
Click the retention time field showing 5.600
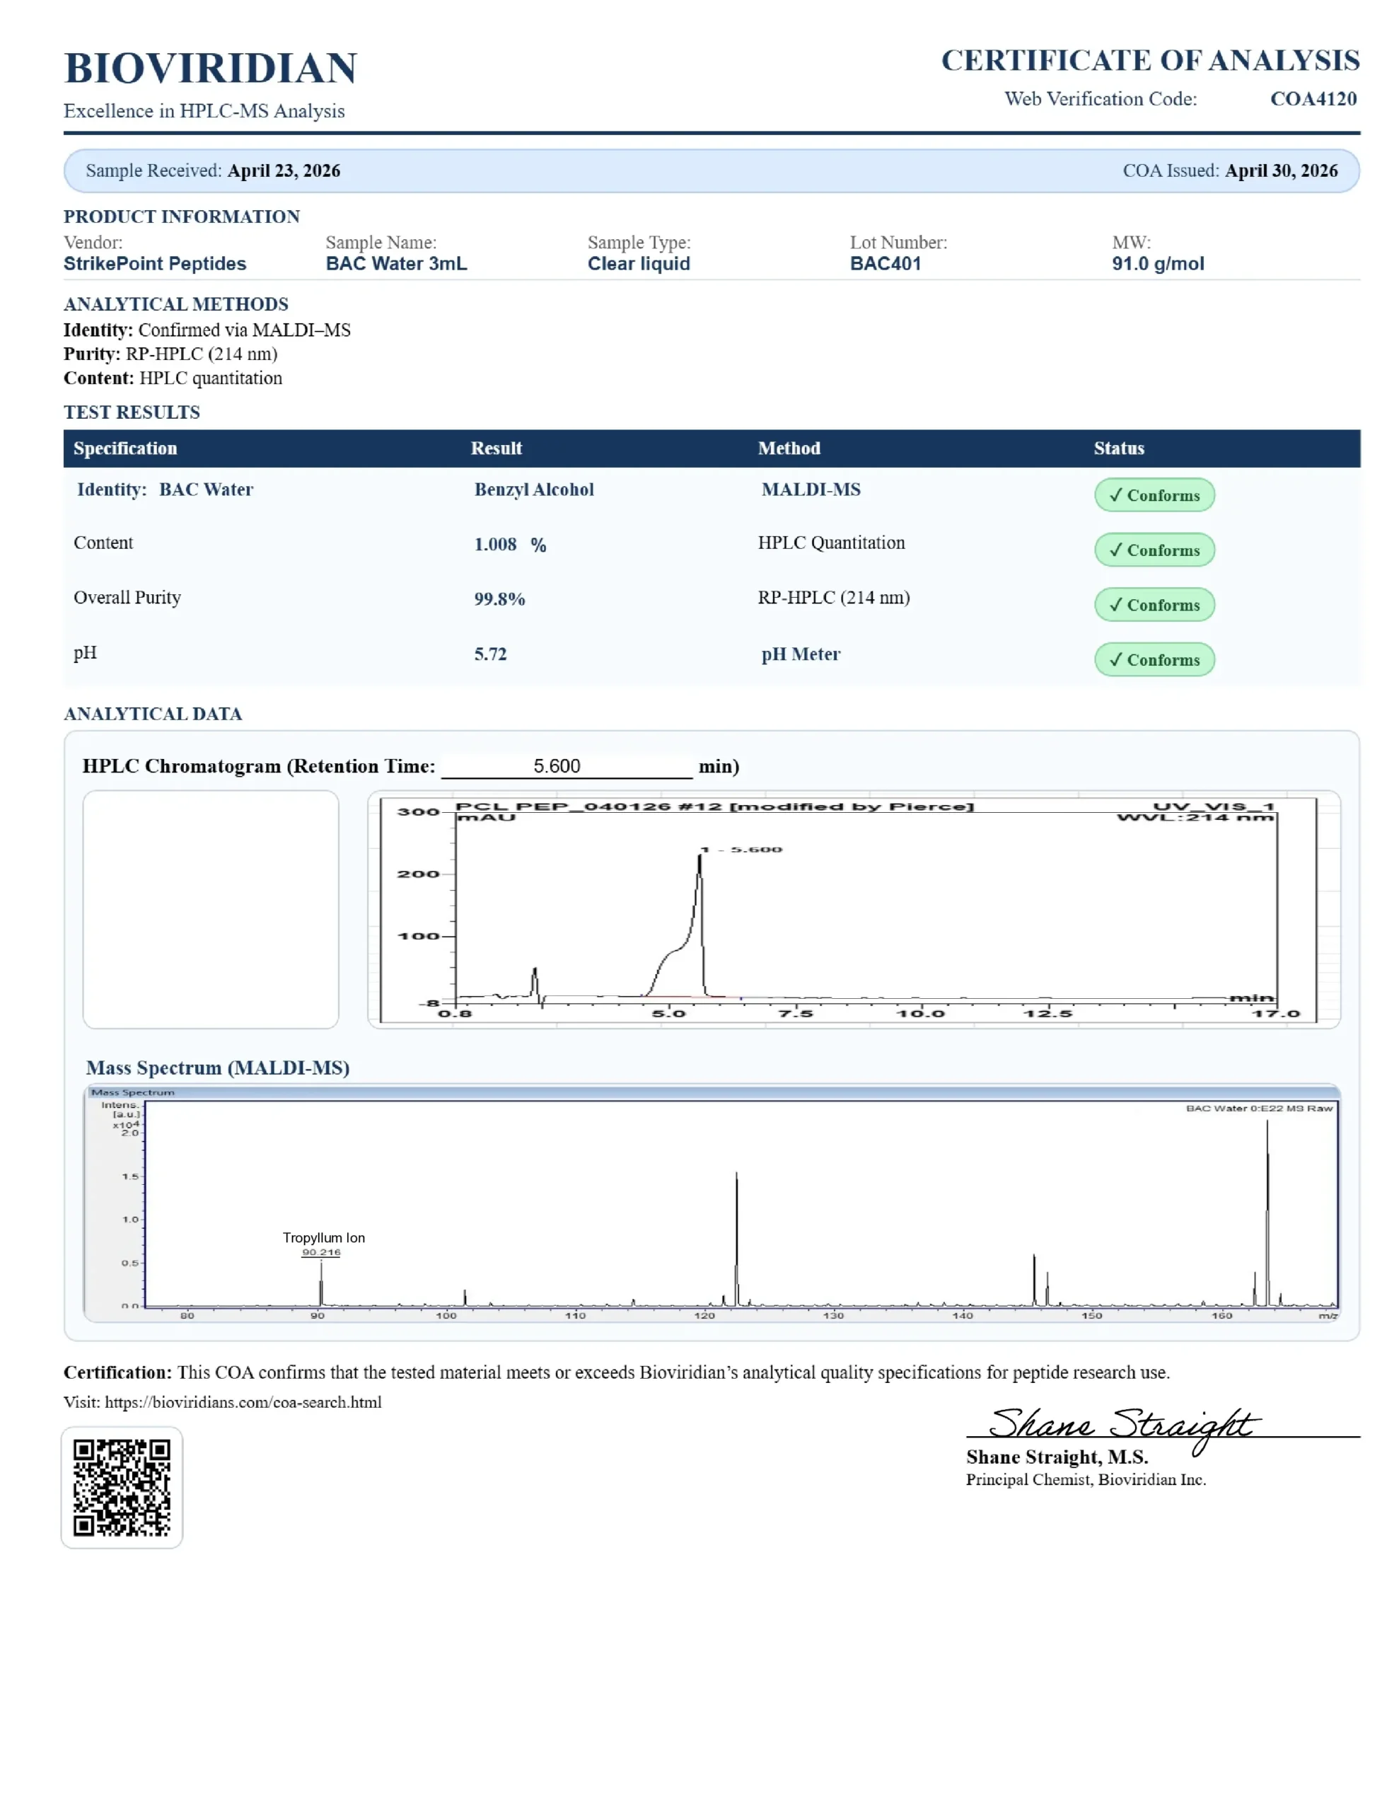tap(567, 766)
